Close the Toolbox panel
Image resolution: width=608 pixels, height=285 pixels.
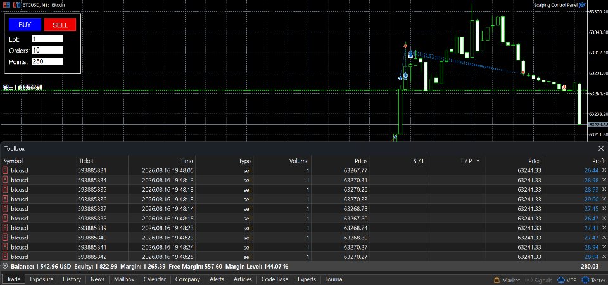tap(601, 148)
